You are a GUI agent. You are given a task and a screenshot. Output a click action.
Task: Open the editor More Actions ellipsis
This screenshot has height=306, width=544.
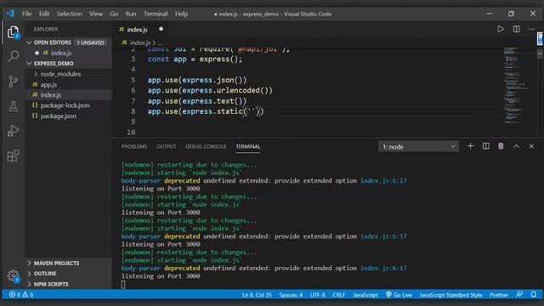click(x=531, y=29)
